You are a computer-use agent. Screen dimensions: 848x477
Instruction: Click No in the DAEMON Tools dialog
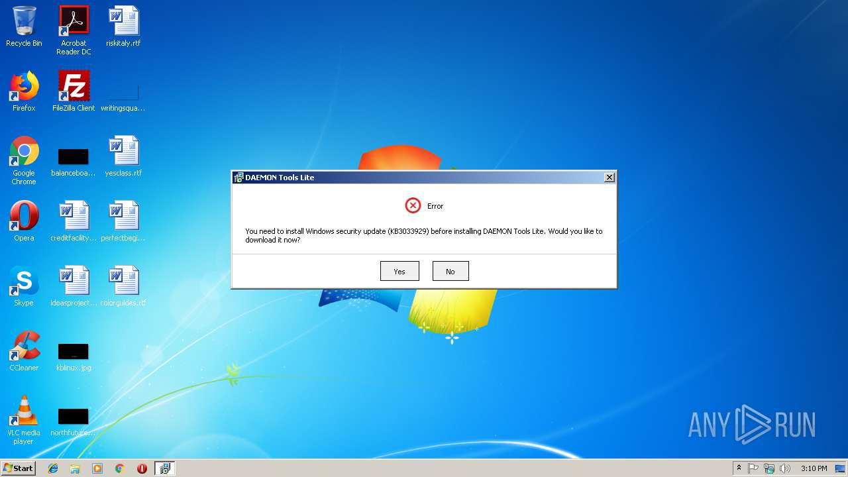(450, 271)
